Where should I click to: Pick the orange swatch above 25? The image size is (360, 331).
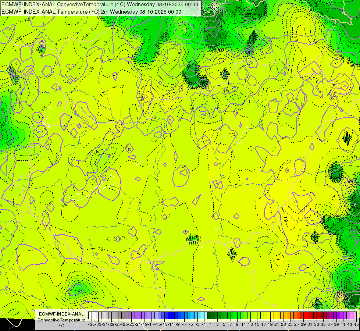(289, 316)
